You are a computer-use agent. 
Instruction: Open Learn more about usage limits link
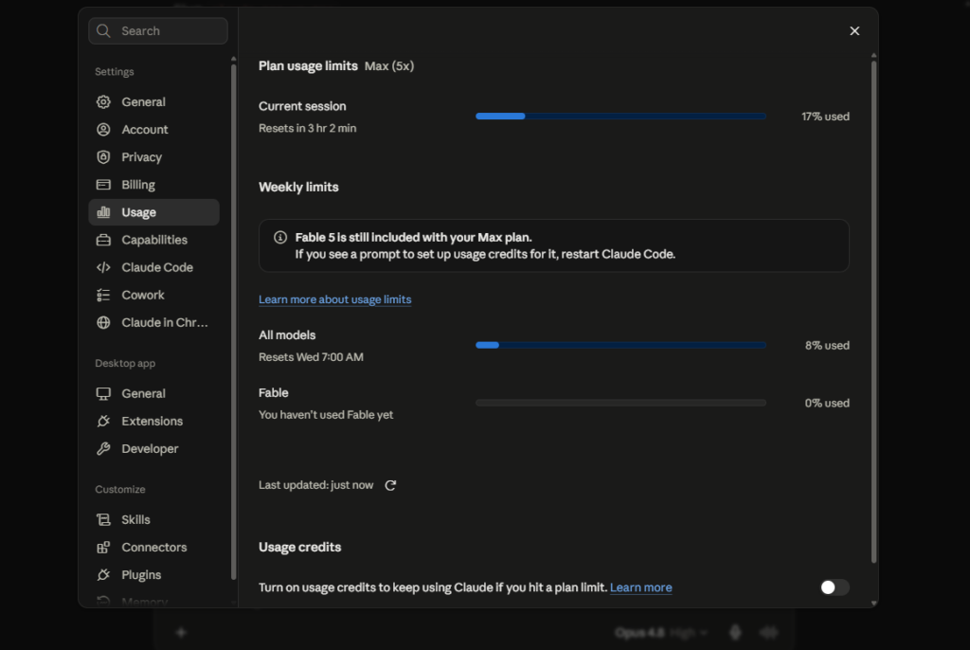pos(334,299)
